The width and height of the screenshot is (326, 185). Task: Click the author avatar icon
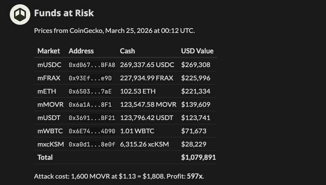point(20,14)
